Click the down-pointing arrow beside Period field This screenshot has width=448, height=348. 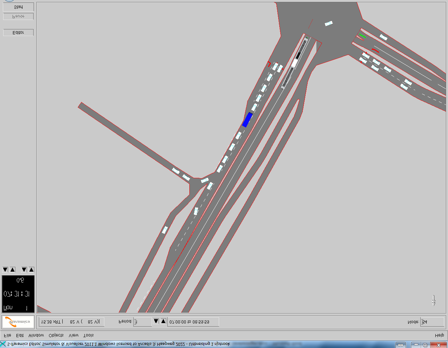pos(156,321)
